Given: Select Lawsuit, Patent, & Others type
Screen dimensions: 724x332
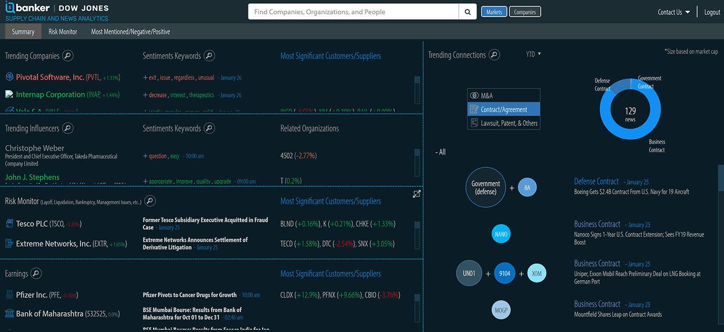Looking at the screenshot, I should tap(504, 123).
